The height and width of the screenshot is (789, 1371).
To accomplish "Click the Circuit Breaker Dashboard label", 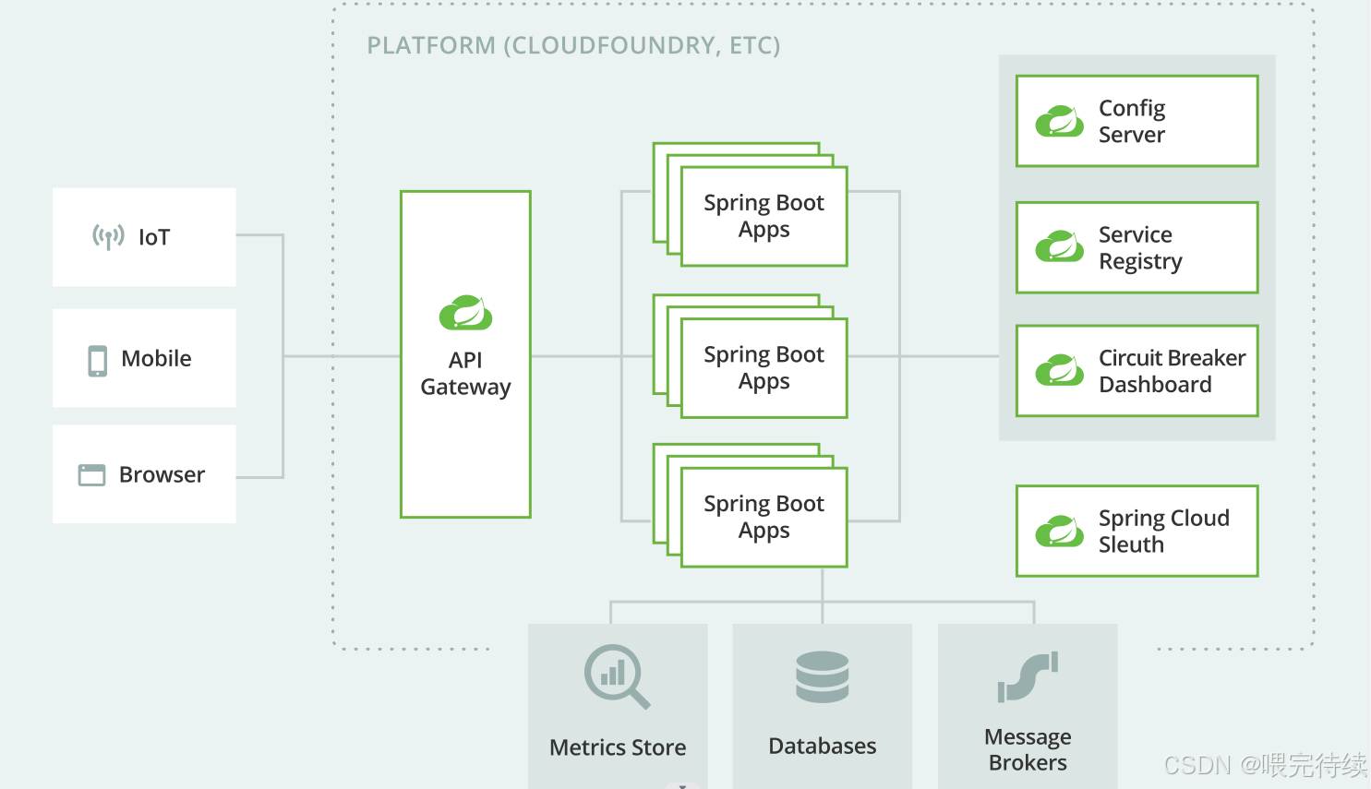I will (1172, 371).
